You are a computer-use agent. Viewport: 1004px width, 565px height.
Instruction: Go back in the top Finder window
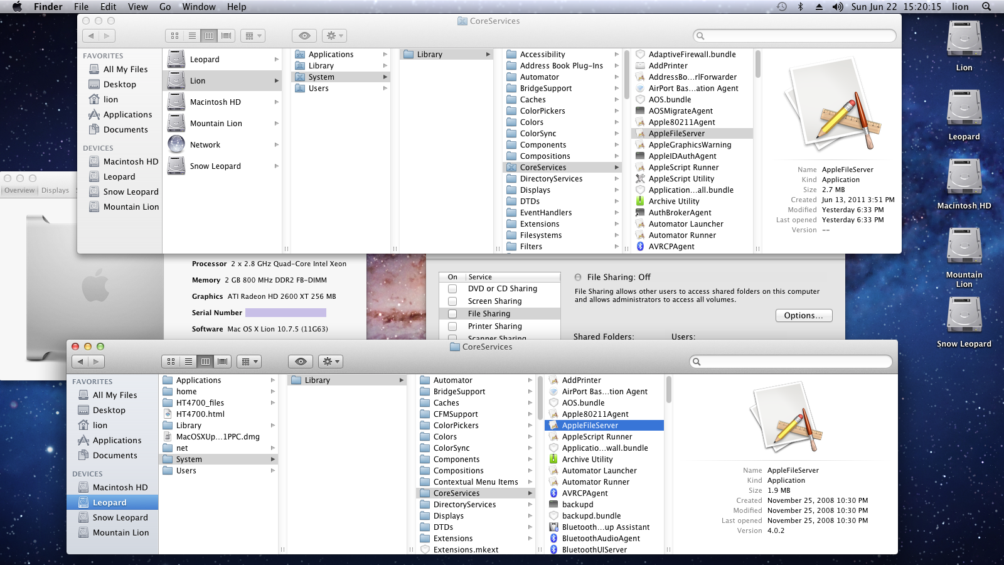point(91,36)
